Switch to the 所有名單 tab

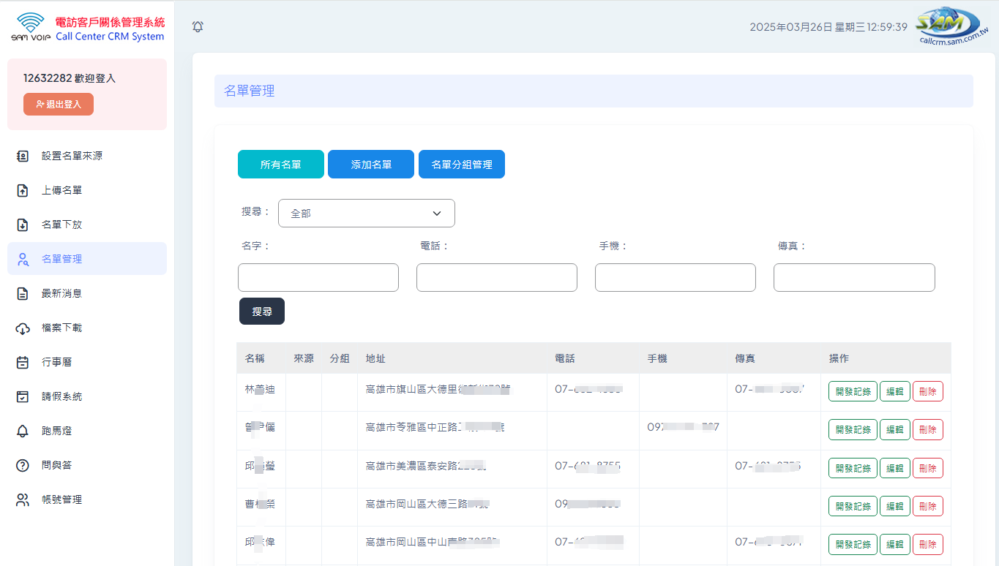pyautogui.click(x=280, y=164)
